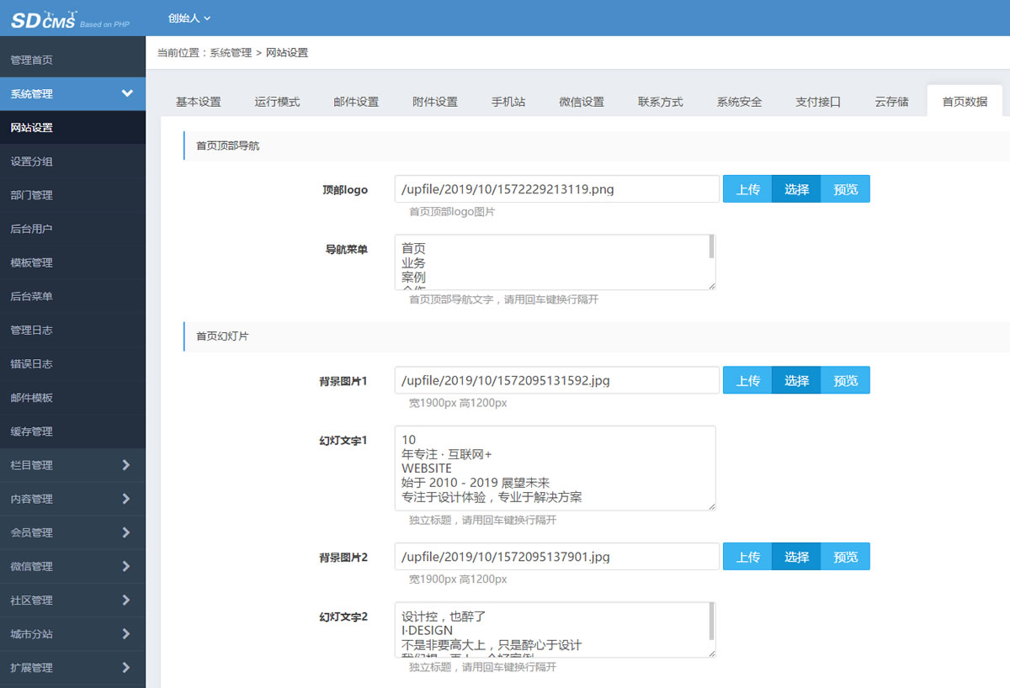This screenshot has height=688, width=1010.
Task: Switch to the 邮件设置 tab
Action: point(356,102)
